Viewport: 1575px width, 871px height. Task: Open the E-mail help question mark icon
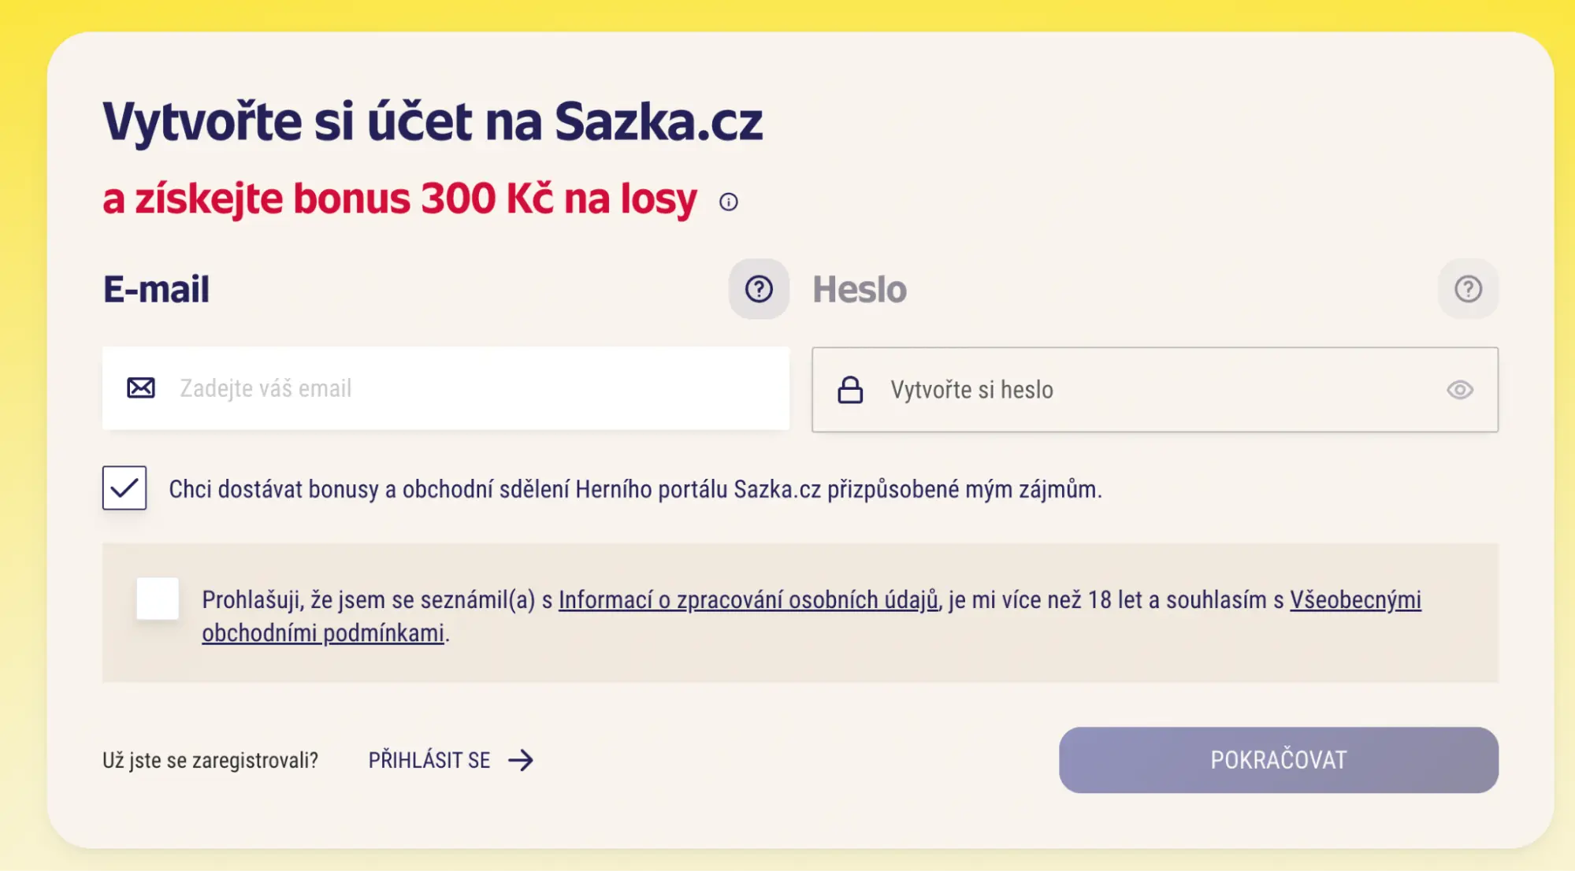point(757,290)
